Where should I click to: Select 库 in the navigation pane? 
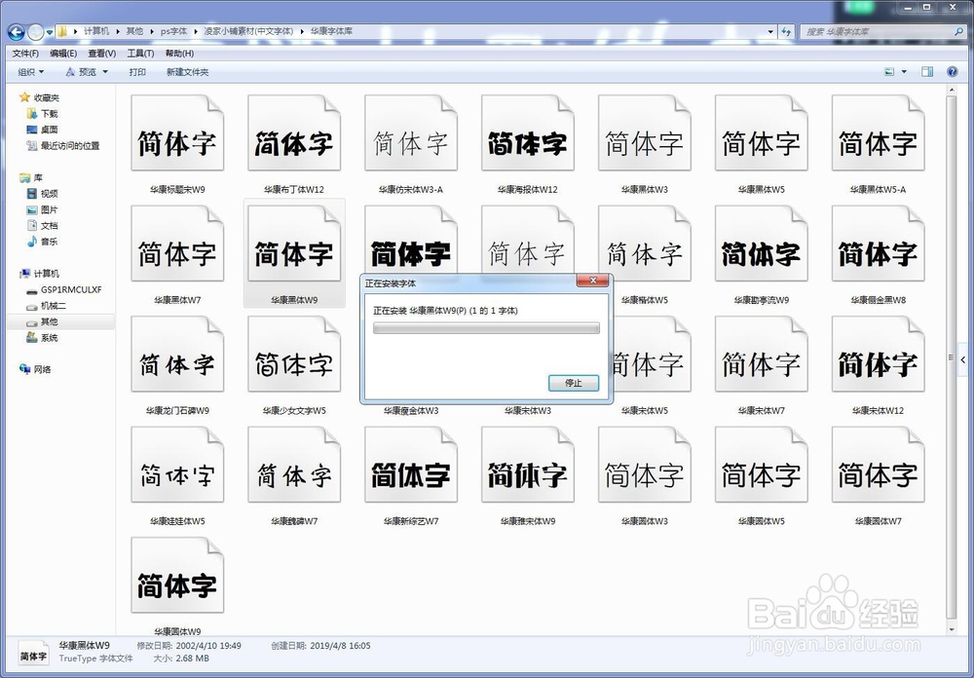(38, 177)
